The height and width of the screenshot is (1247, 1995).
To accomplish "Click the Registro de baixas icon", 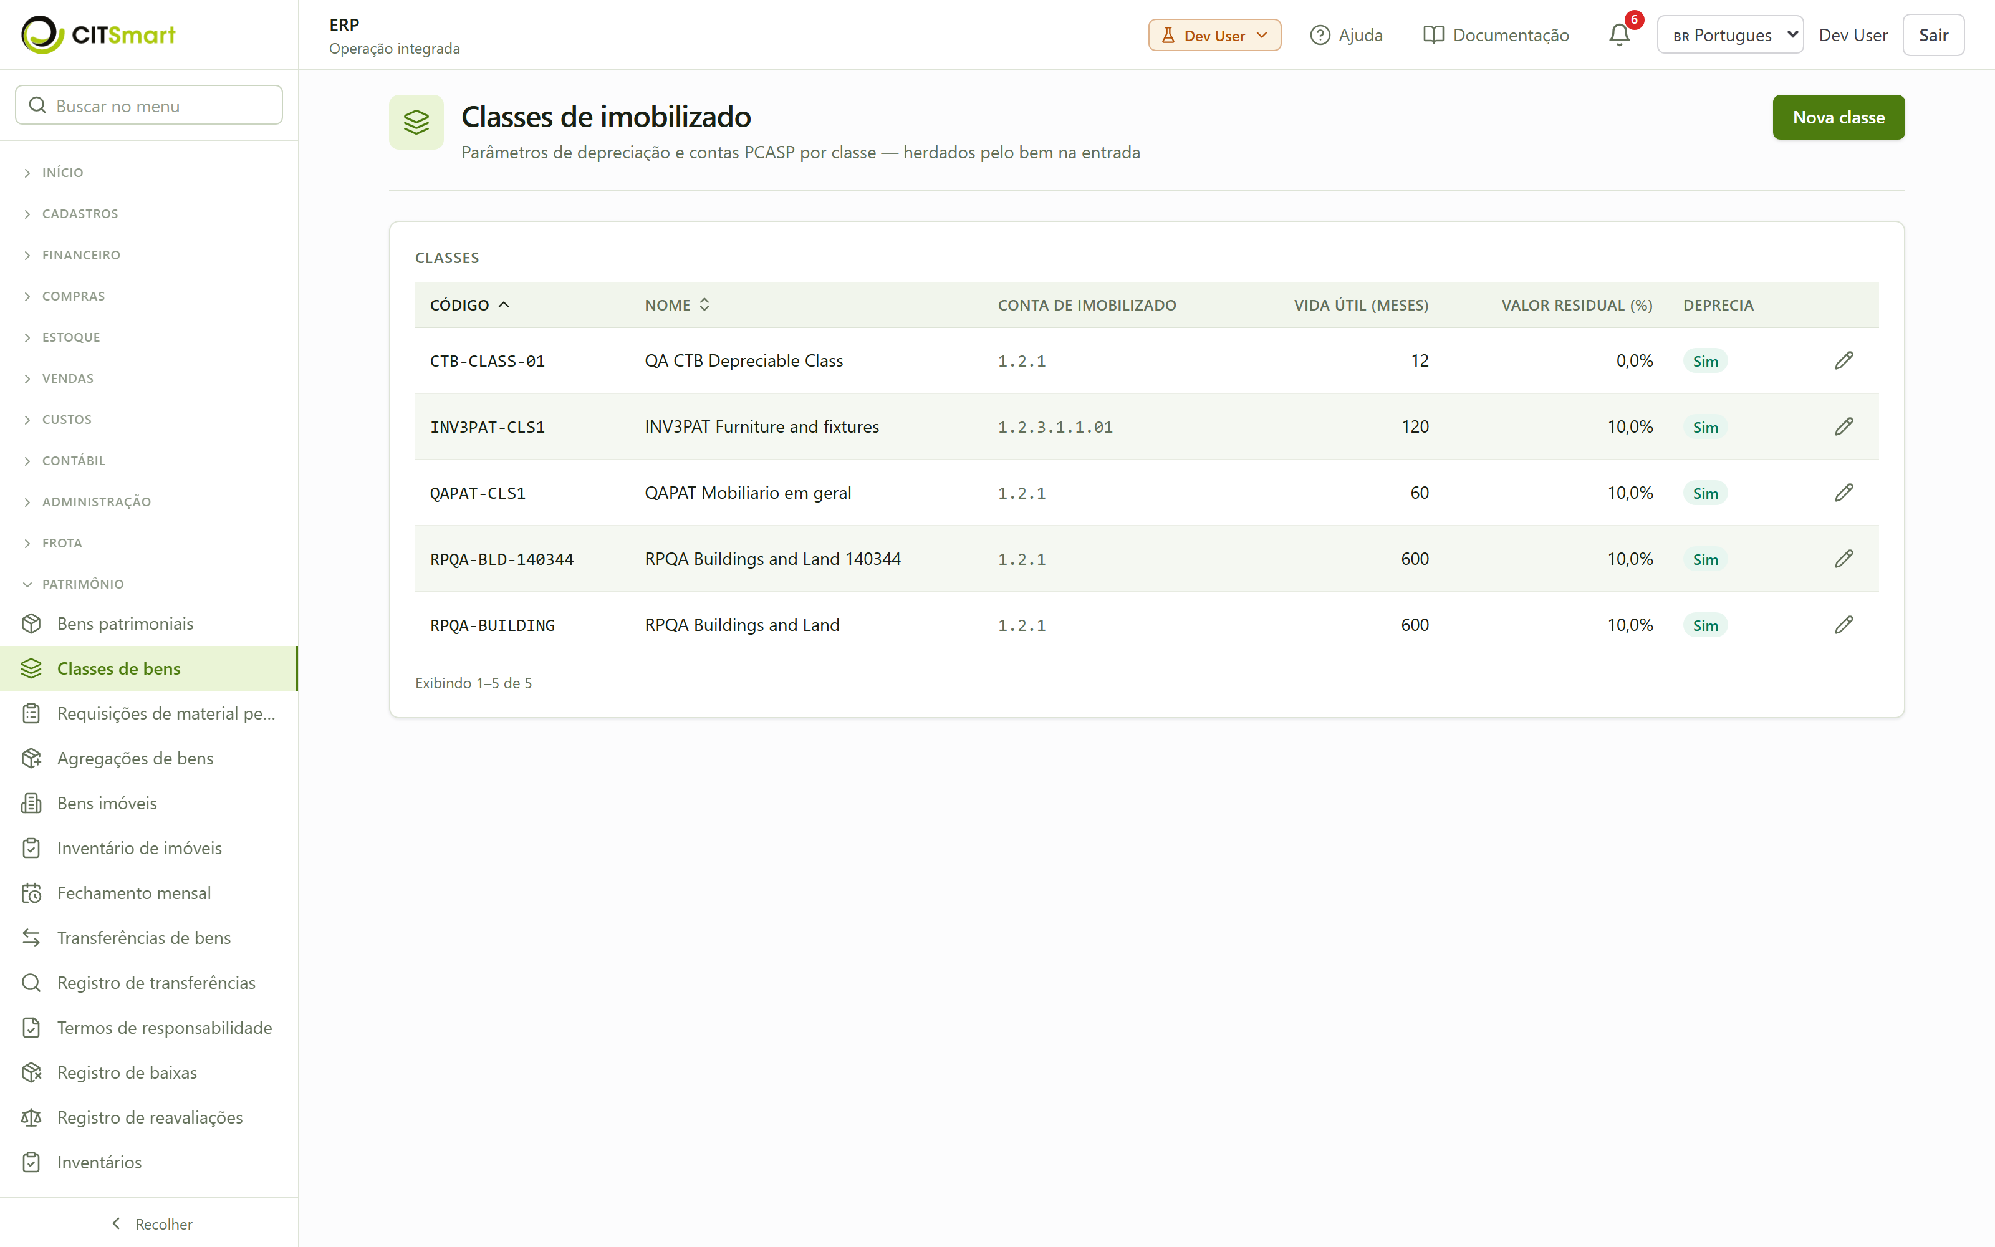I will (31, 1072).
